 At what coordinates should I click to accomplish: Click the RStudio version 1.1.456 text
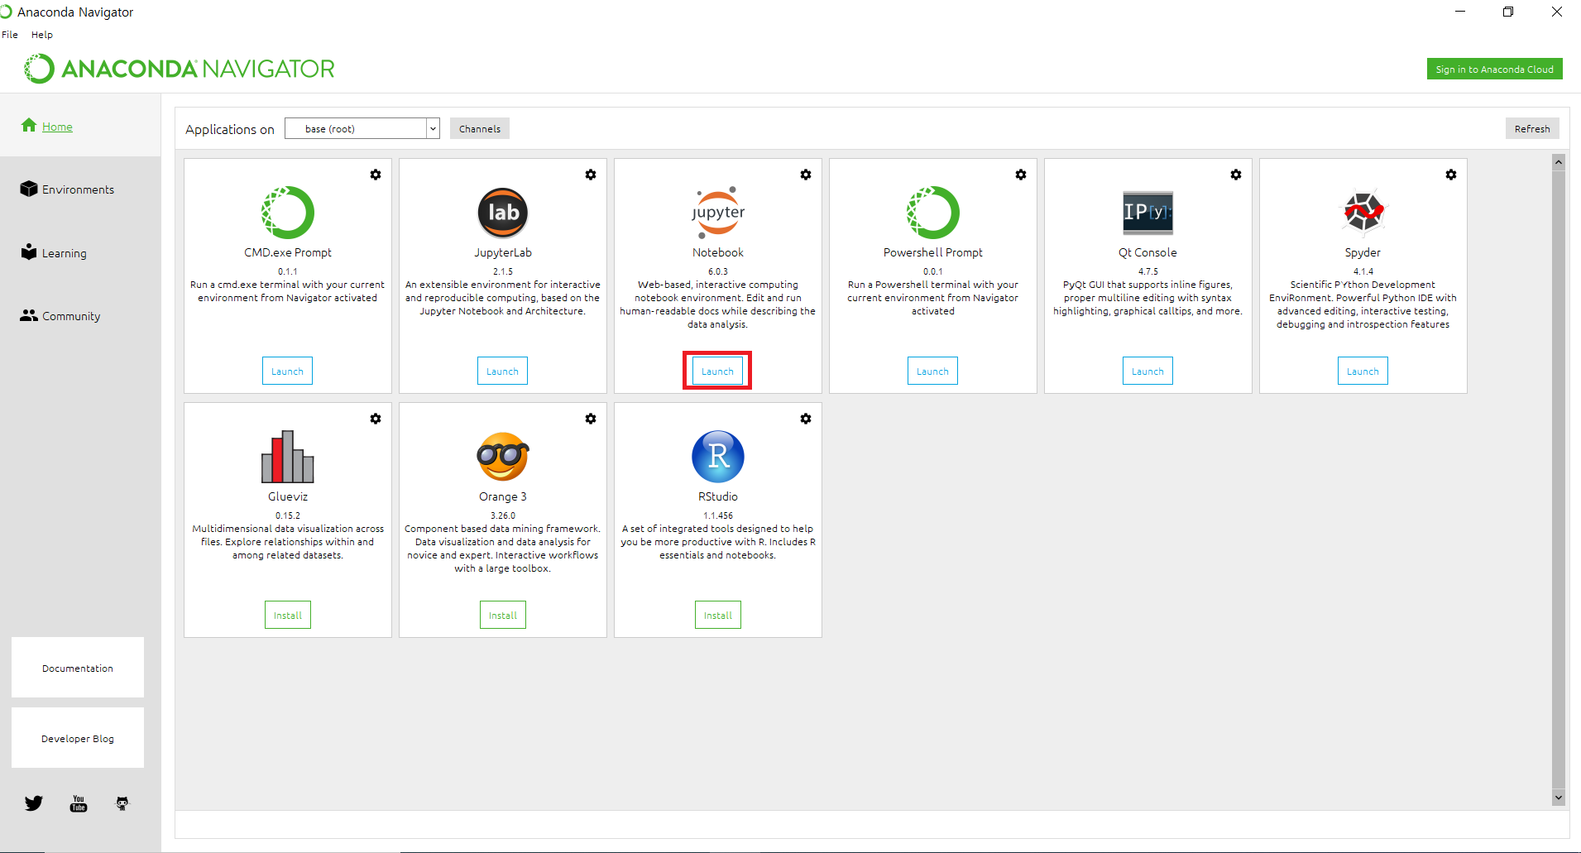click(718, 515)
